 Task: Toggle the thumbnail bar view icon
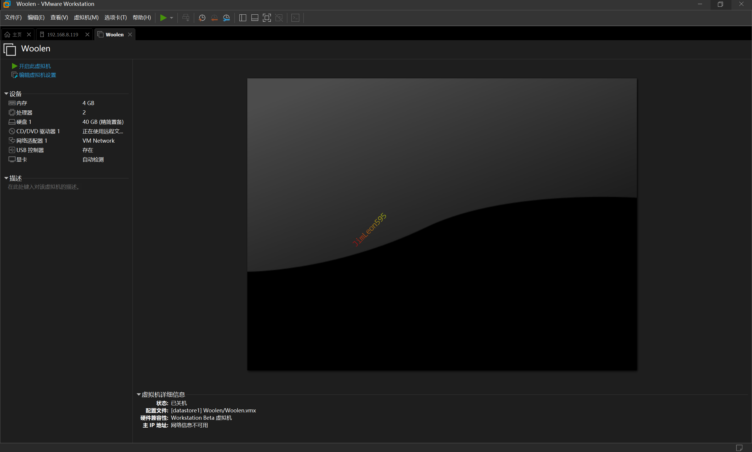pos(254,18)
